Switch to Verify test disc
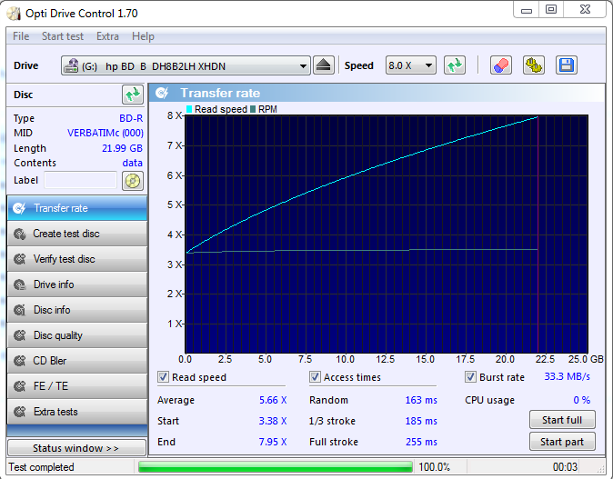 pos(77,259)
